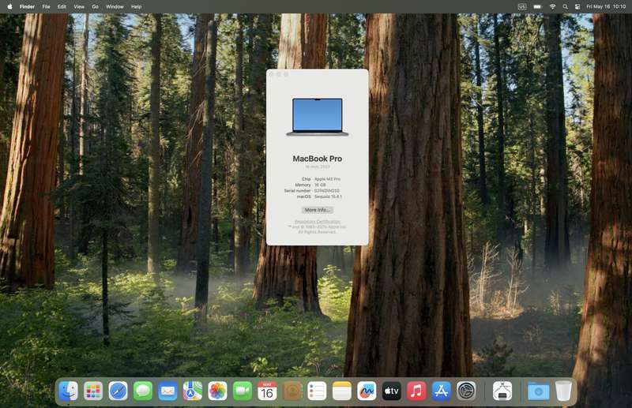This screenshot has height=408, width=632.
Task: Click the MacBook Pro laptop image
Action: tap(318, 117)
